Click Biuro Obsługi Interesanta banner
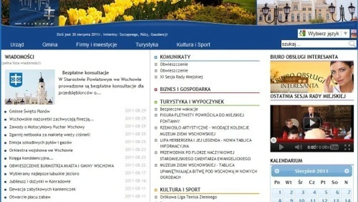The width and height of the screenshot is (358, 202). coord(312,77)
